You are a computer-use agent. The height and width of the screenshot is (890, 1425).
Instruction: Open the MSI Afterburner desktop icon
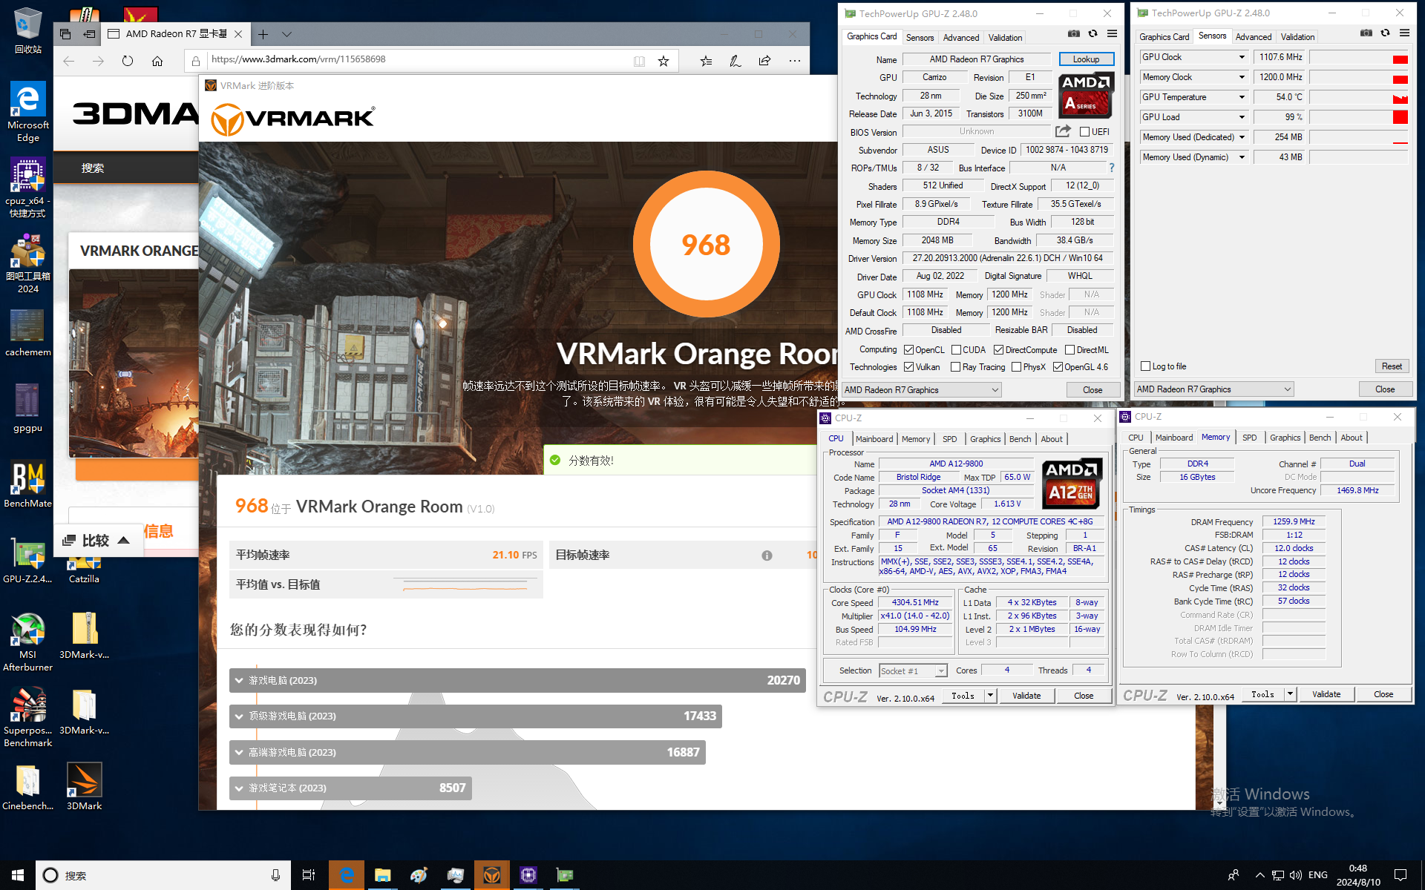click(x=27, y=642)
